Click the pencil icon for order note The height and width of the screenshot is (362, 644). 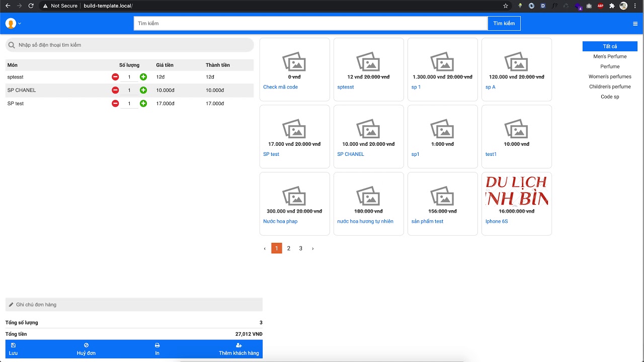click(11, 305)
